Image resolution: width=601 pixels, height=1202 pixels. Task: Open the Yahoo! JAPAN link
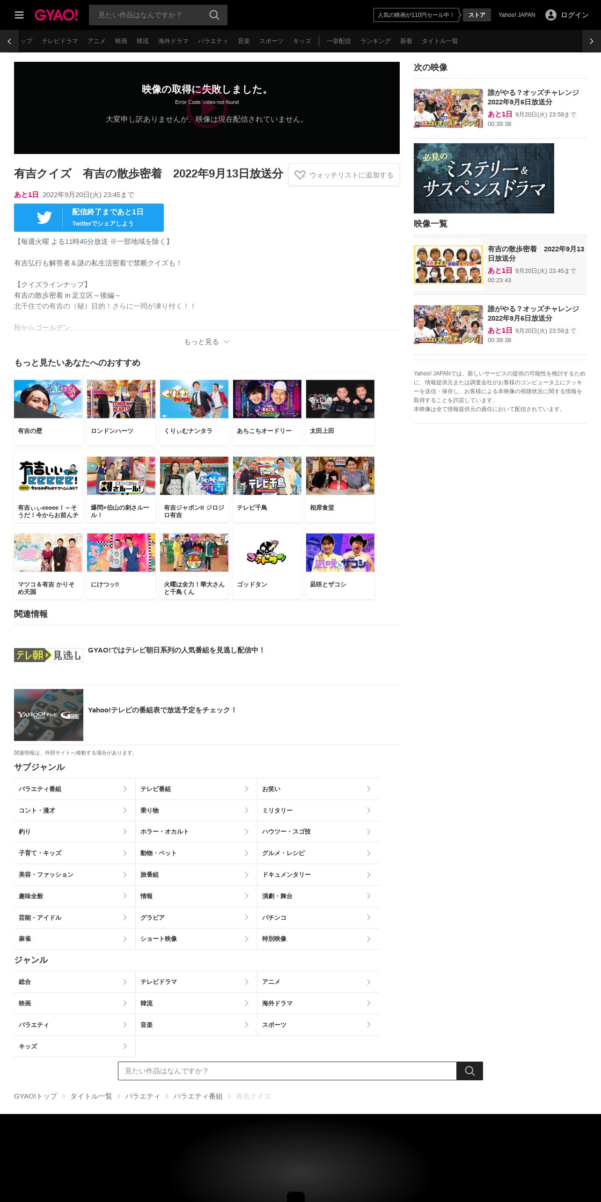pos(517,15)
